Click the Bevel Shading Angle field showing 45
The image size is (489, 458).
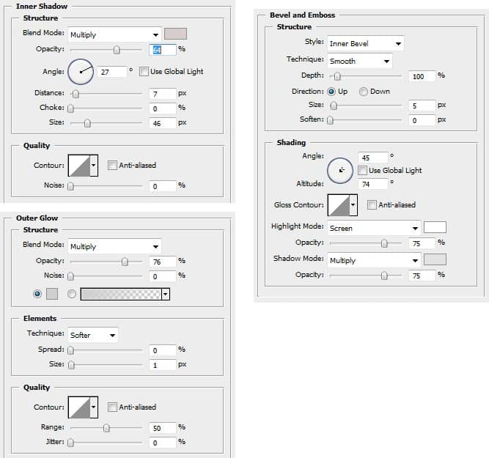tap(373, 158)
